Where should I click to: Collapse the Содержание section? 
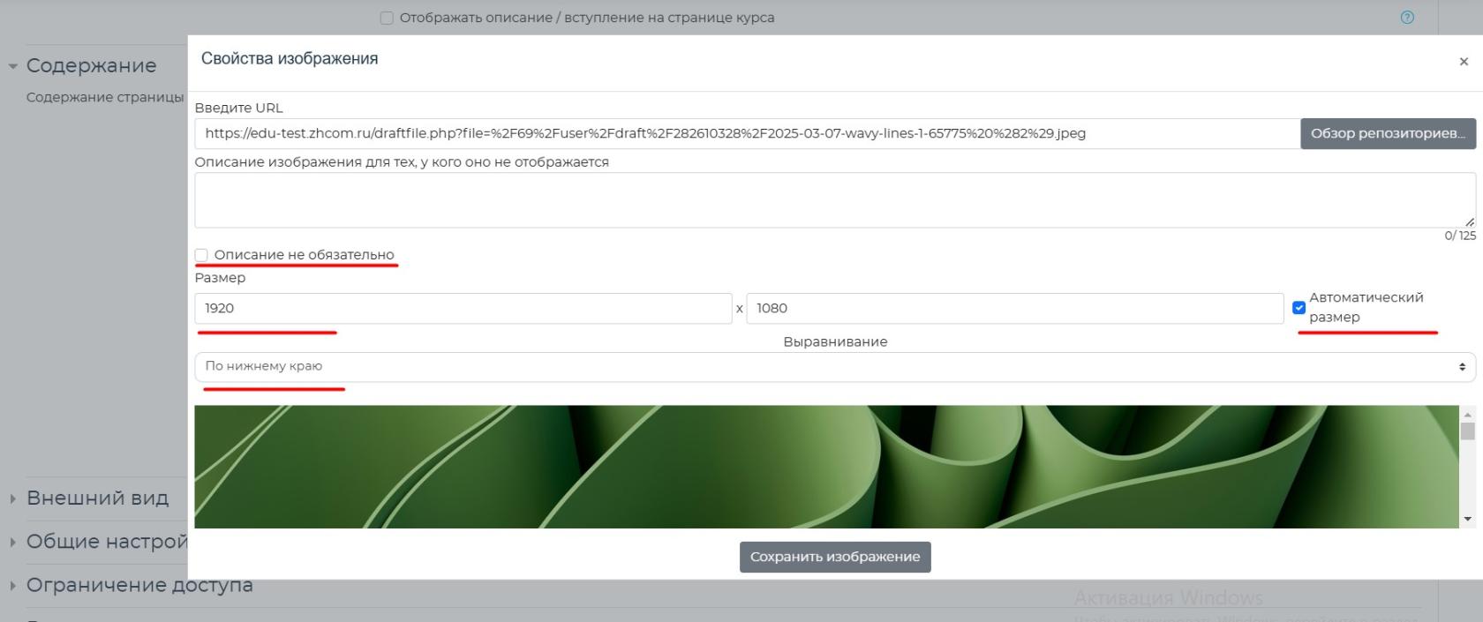[x=90, y=66]
